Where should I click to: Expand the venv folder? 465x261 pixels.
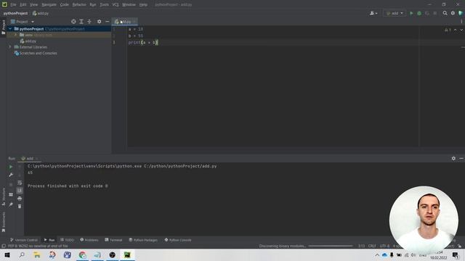pyautogui.click(x=16, y=35)
